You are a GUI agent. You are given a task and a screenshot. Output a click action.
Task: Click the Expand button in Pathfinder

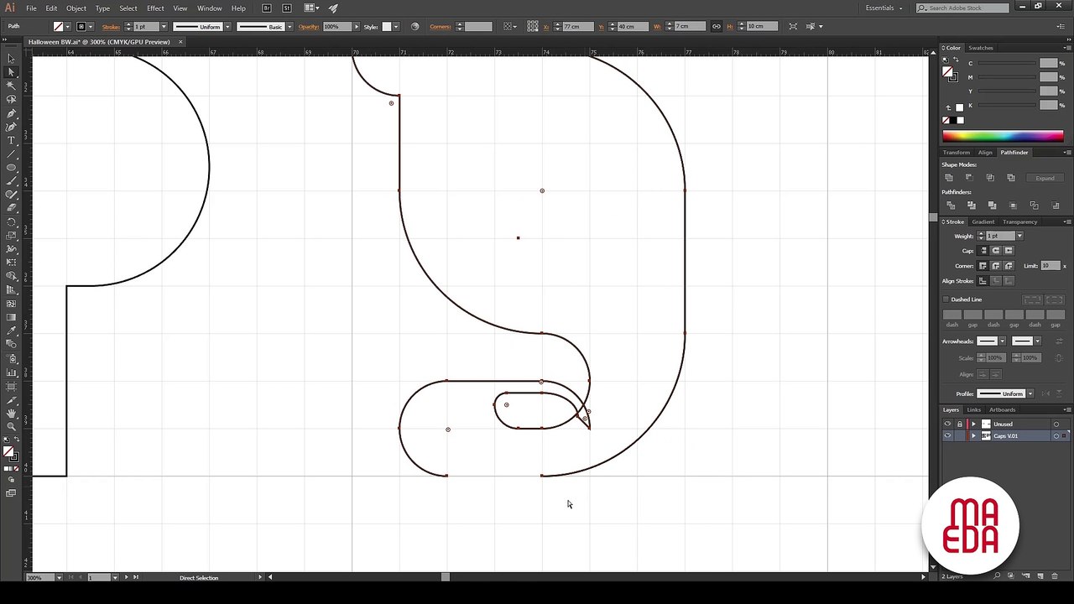pos(1045,178)
